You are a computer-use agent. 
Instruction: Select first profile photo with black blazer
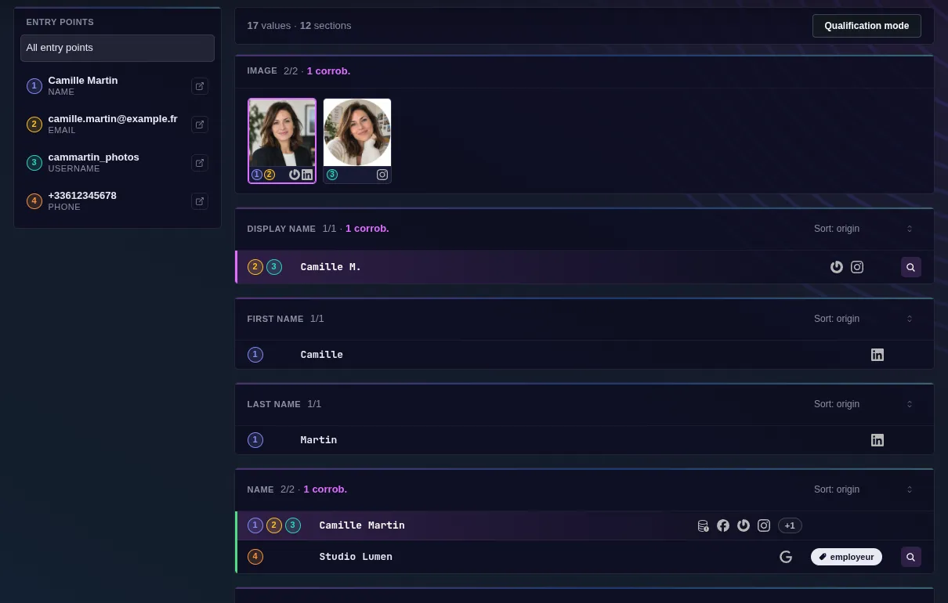282,132
